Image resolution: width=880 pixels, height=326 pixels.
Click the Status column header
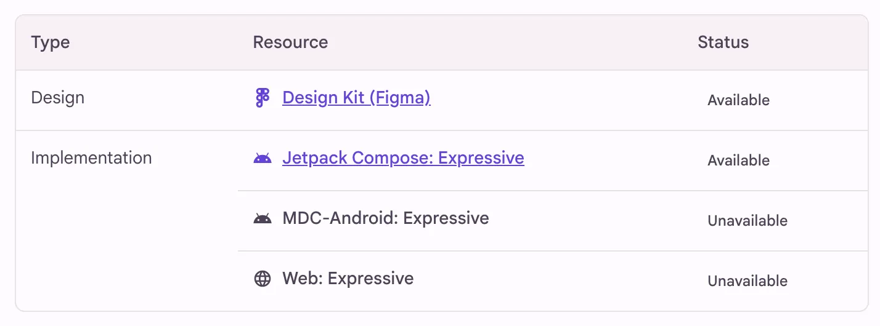pos(723,42)
